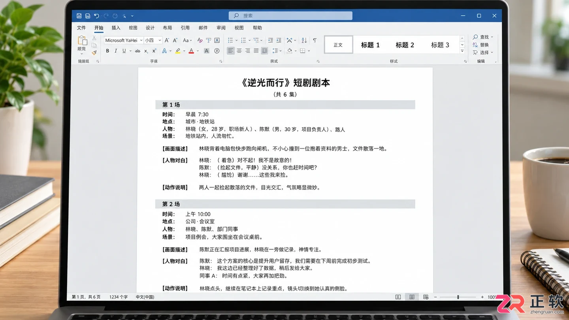Toggle Italic formatting
Screen dimensions: 569x320
point(116,51)
